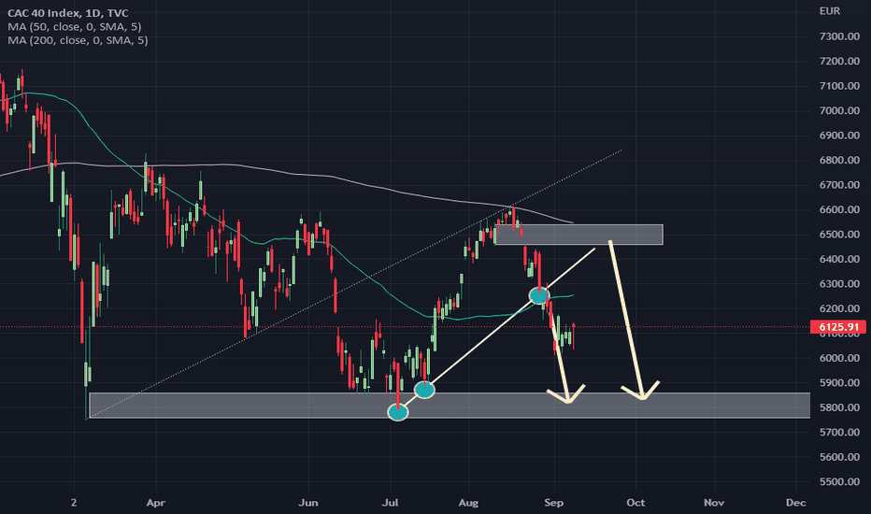This screenshot has height=514, width=871.
Task: Click the 6000.00 price axis label
Action: (x=839, y=358)
